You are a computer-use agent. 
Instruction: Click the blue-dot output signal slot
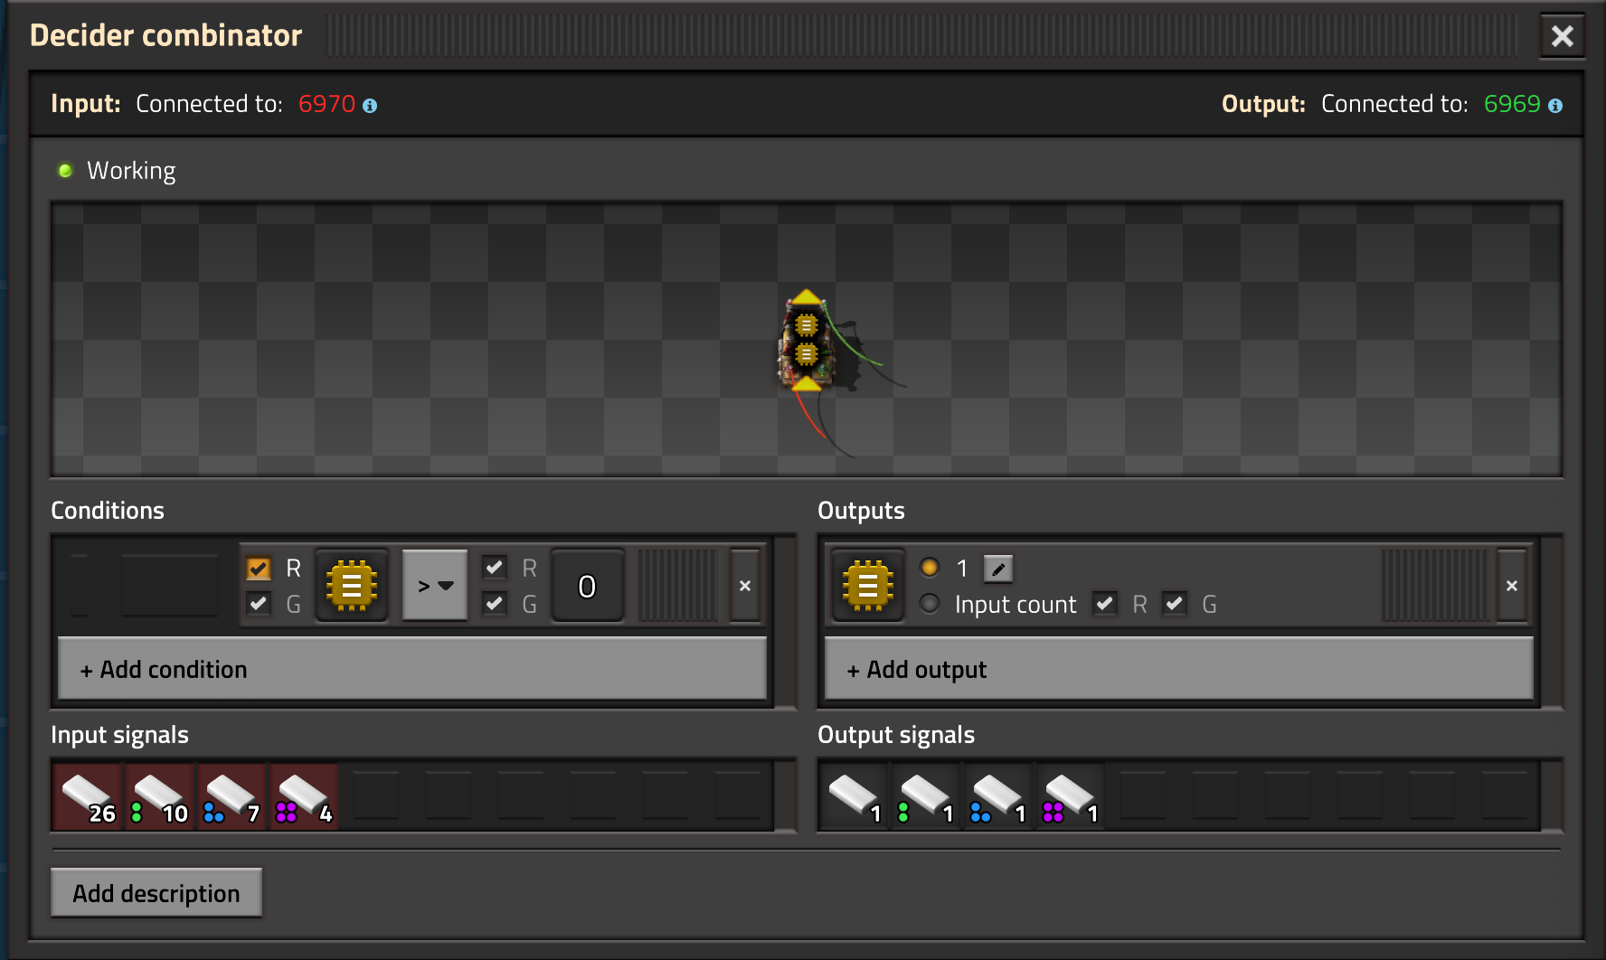click(x=998, y=795)
